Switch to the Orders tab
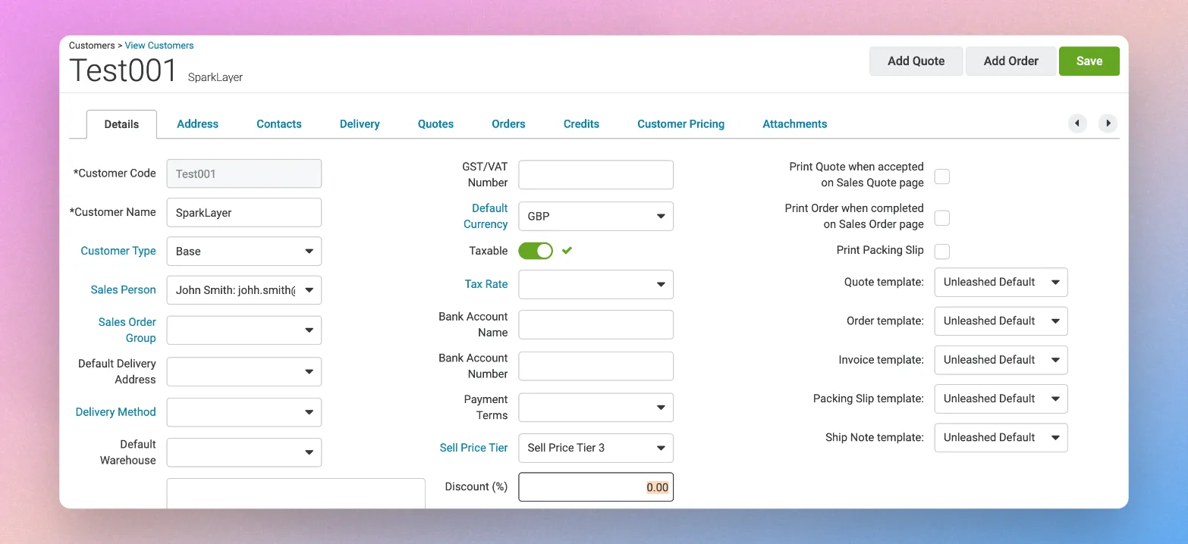This screenshot has width=1188, height=544. (508, 124)
